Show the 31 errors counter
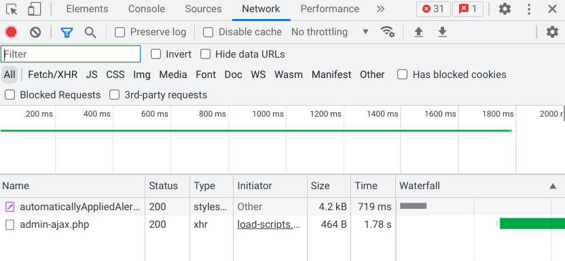565x261 pixels. 433,9
